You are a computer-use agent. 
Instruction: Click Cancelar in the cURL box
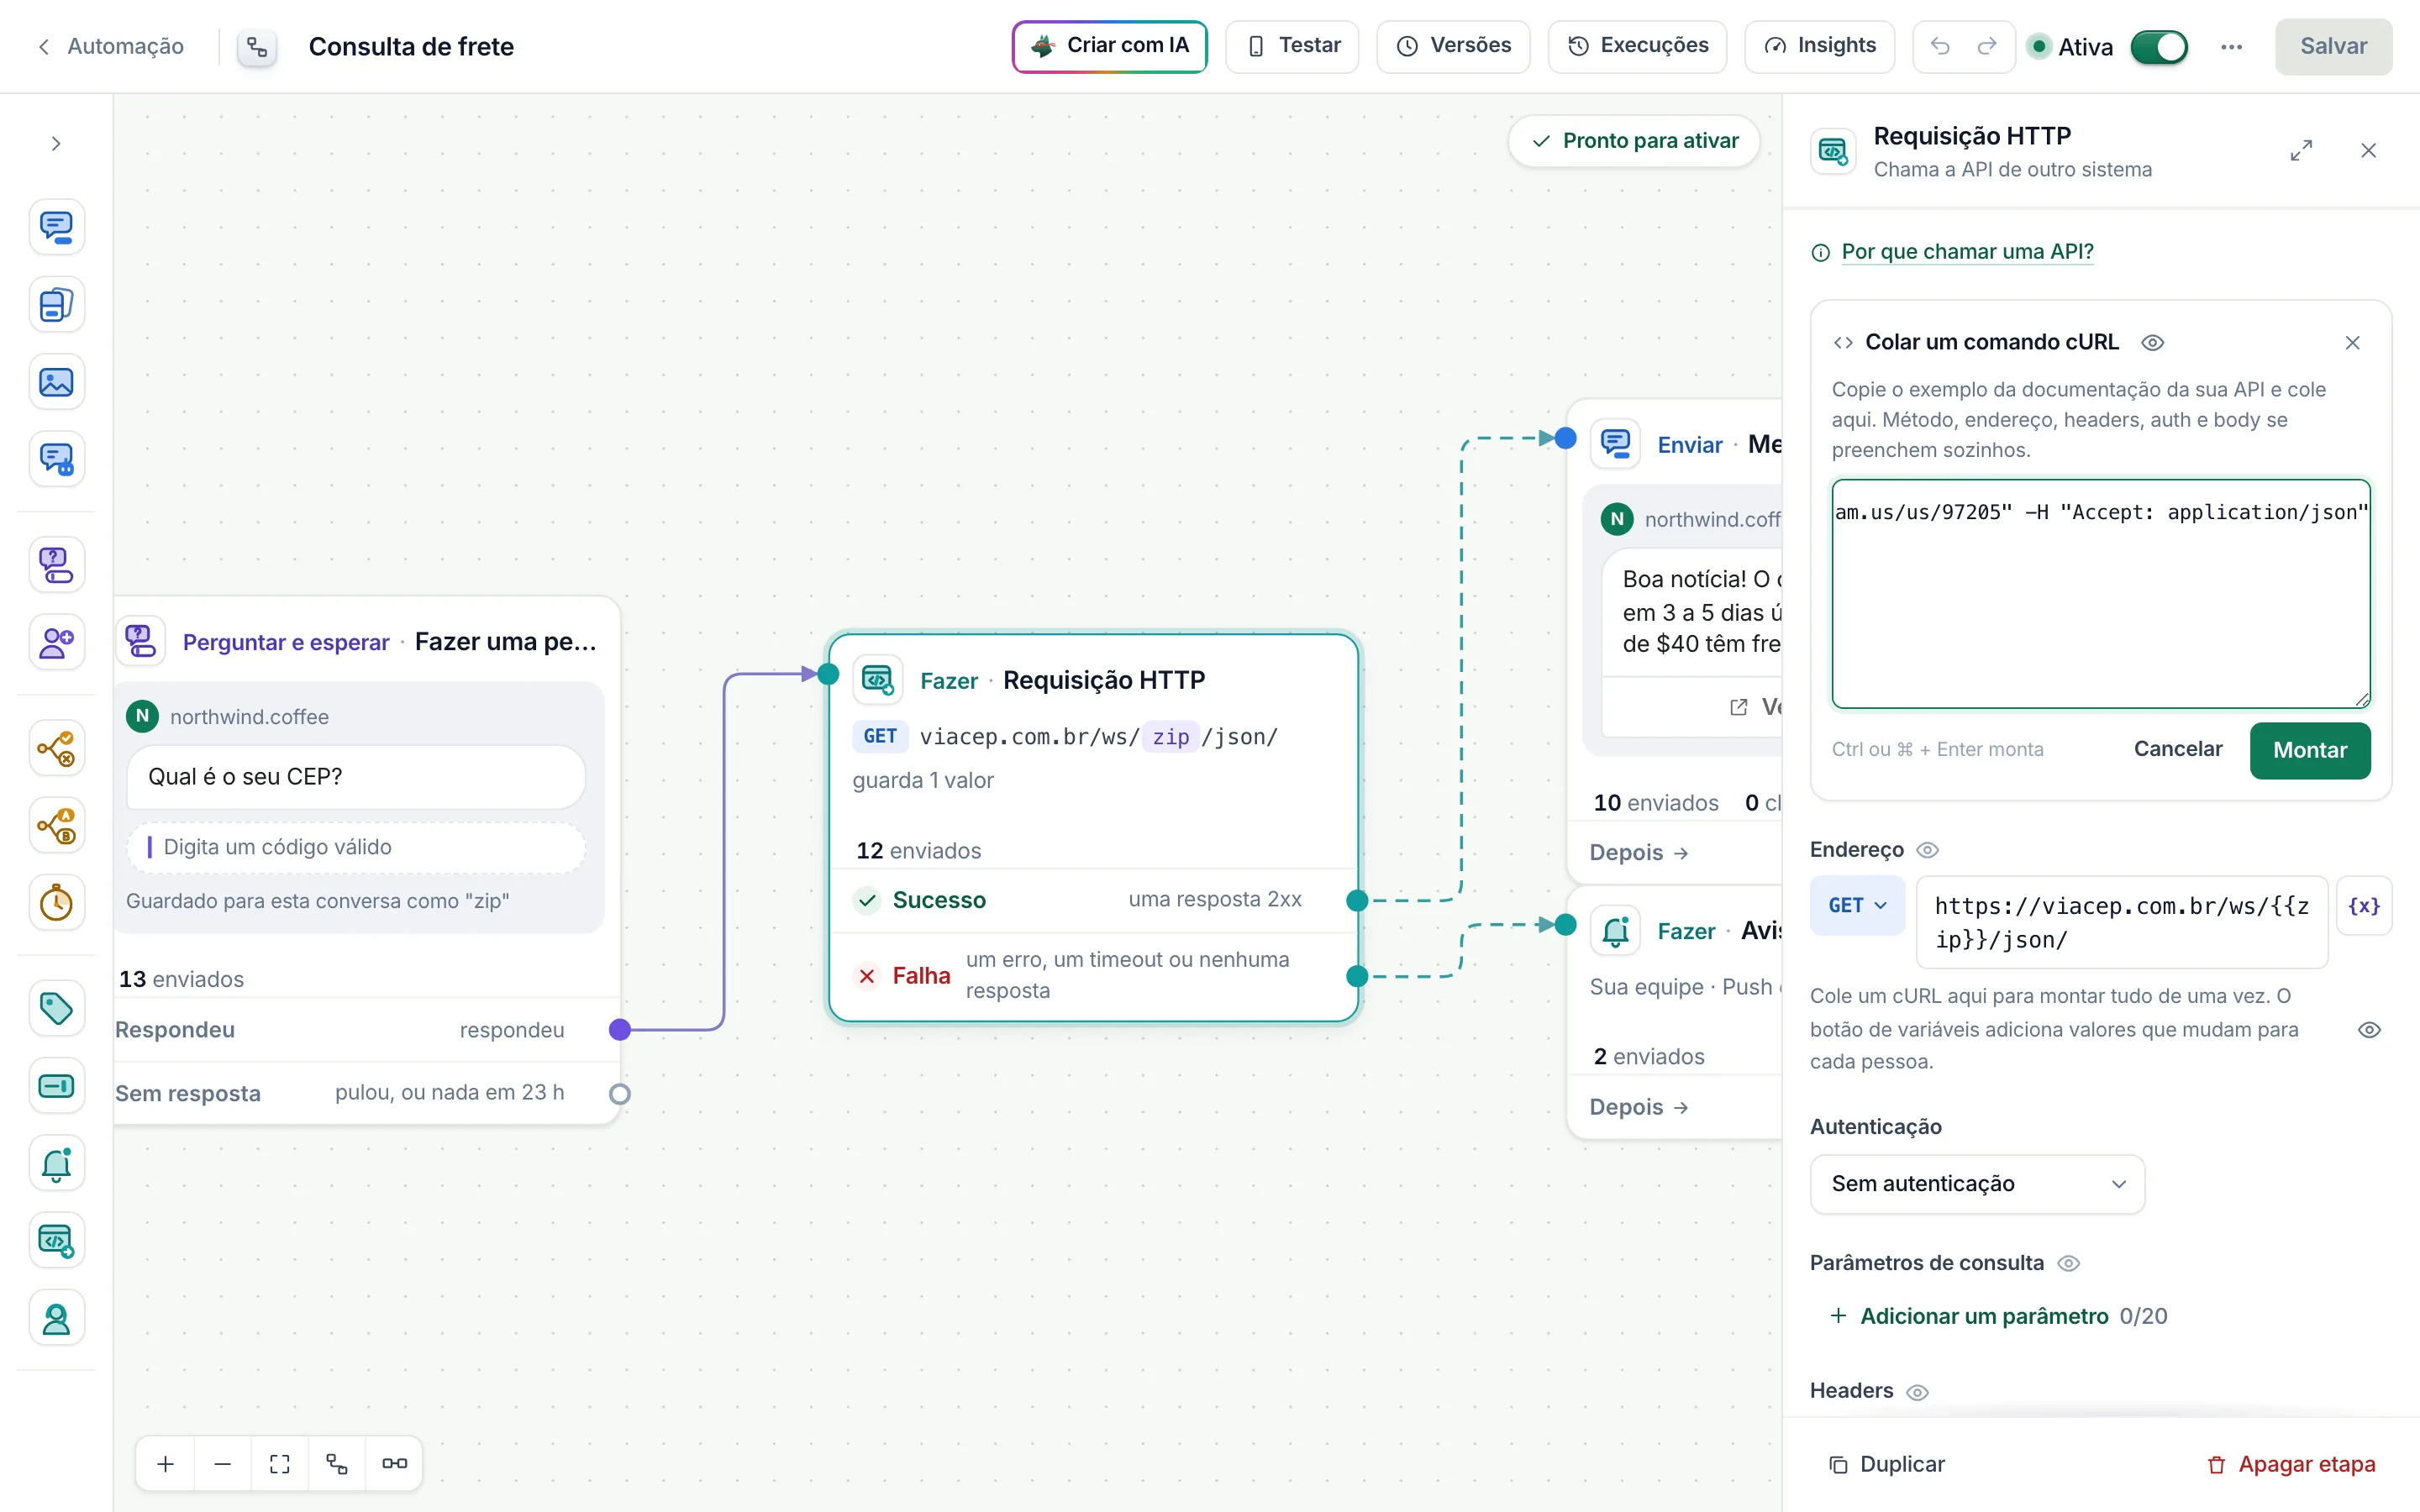[x=2177, y=749]
